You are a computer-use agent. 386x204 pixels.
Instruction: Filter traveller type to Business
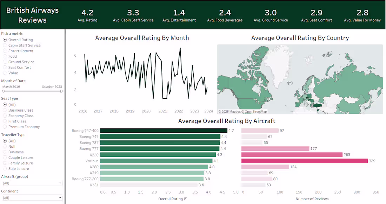coord(5,152)
